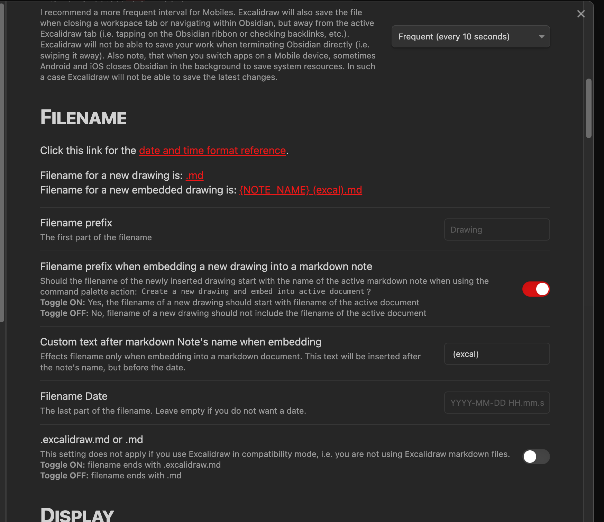The width and height of the screenshot is (604, 522).
Task: Select the "Custom text after markdown Note's name" label
Action: point(181,342)
